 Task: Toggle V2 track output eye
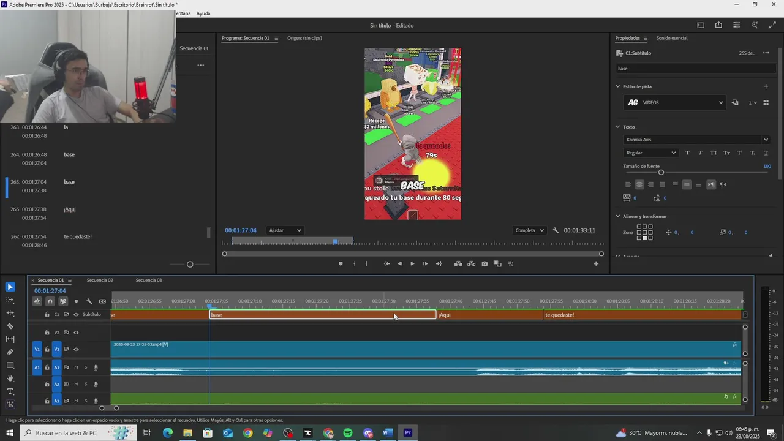(x=76, y=333)
